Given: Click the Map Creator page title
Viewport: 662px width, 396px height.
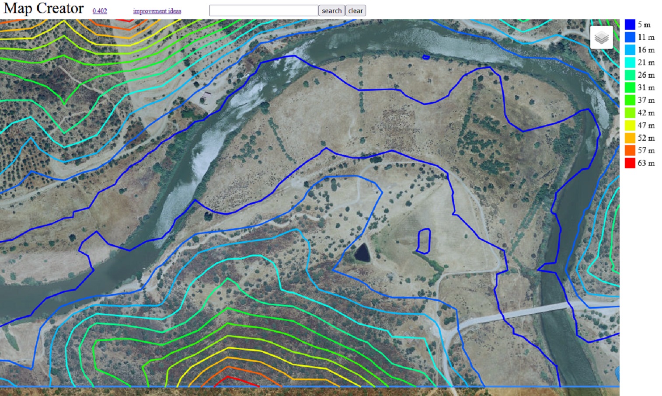Looking at the screenshot, I should [44, 8].
